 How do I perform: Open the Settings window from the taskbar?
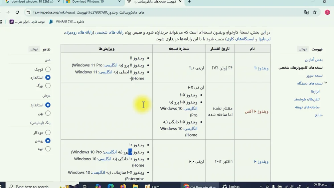pos(231,186)
